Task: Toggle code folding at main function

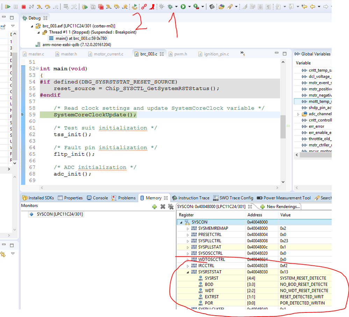Action: [x=37, y=68]
